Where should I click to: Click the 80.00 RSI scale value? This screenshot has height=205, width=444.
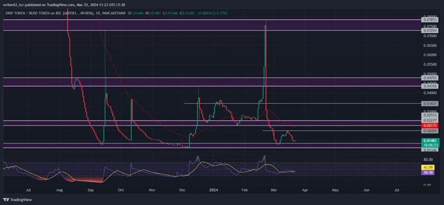(429, 160)
